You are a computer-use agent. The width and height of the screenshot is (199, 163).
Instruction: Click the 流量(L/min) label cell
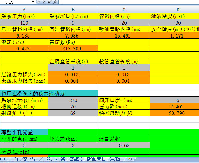pos(24,152)
